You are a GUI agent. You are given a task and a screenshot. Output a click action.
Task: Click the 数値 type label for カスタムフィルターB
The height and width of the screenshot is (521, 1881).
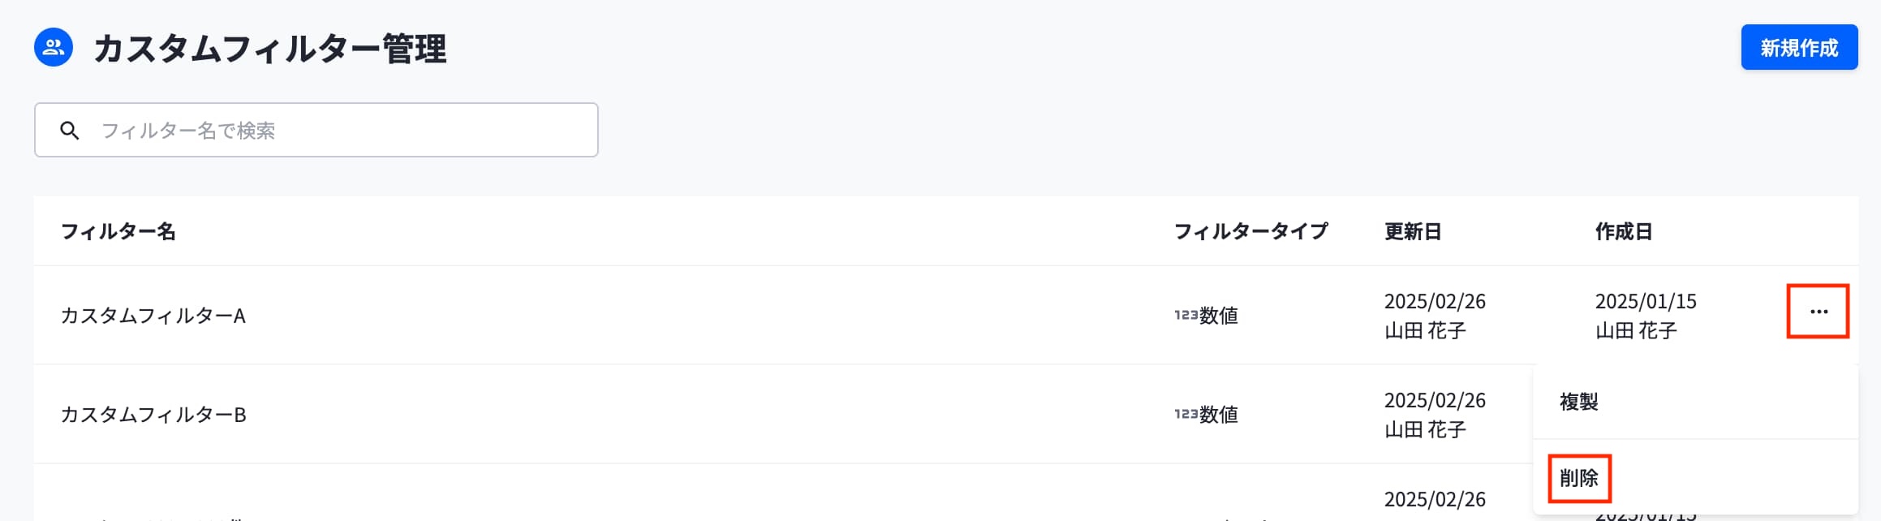coord(1219,415)
